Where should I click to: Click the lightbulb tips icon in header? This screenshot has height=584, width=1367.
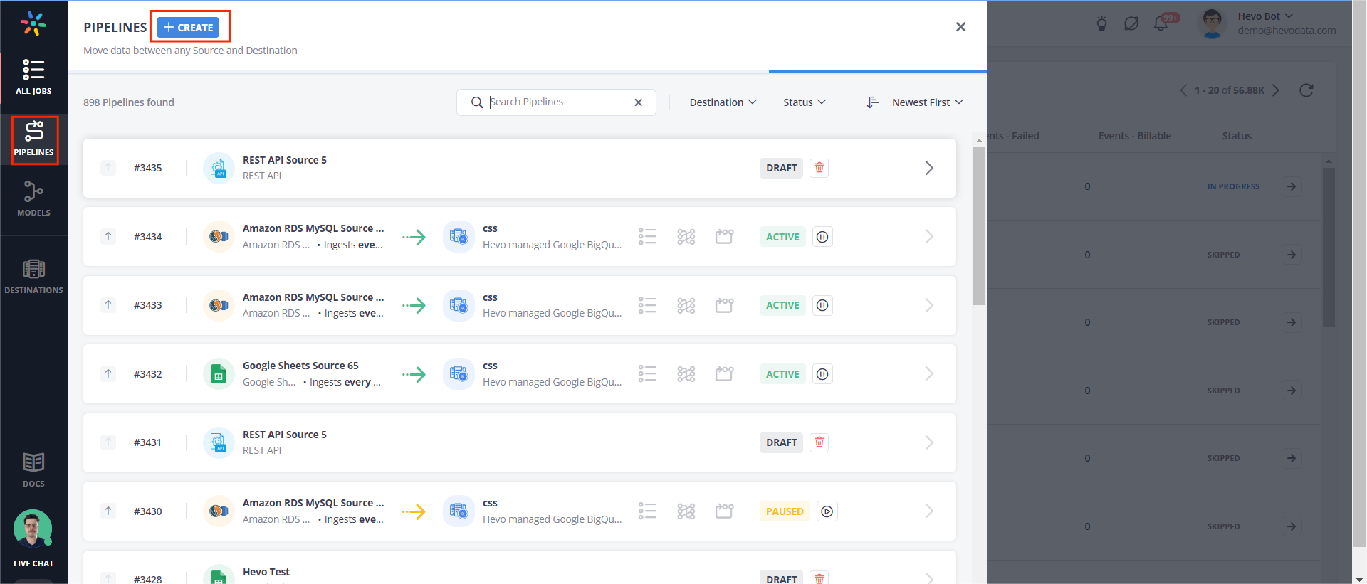pos(1101,23)
